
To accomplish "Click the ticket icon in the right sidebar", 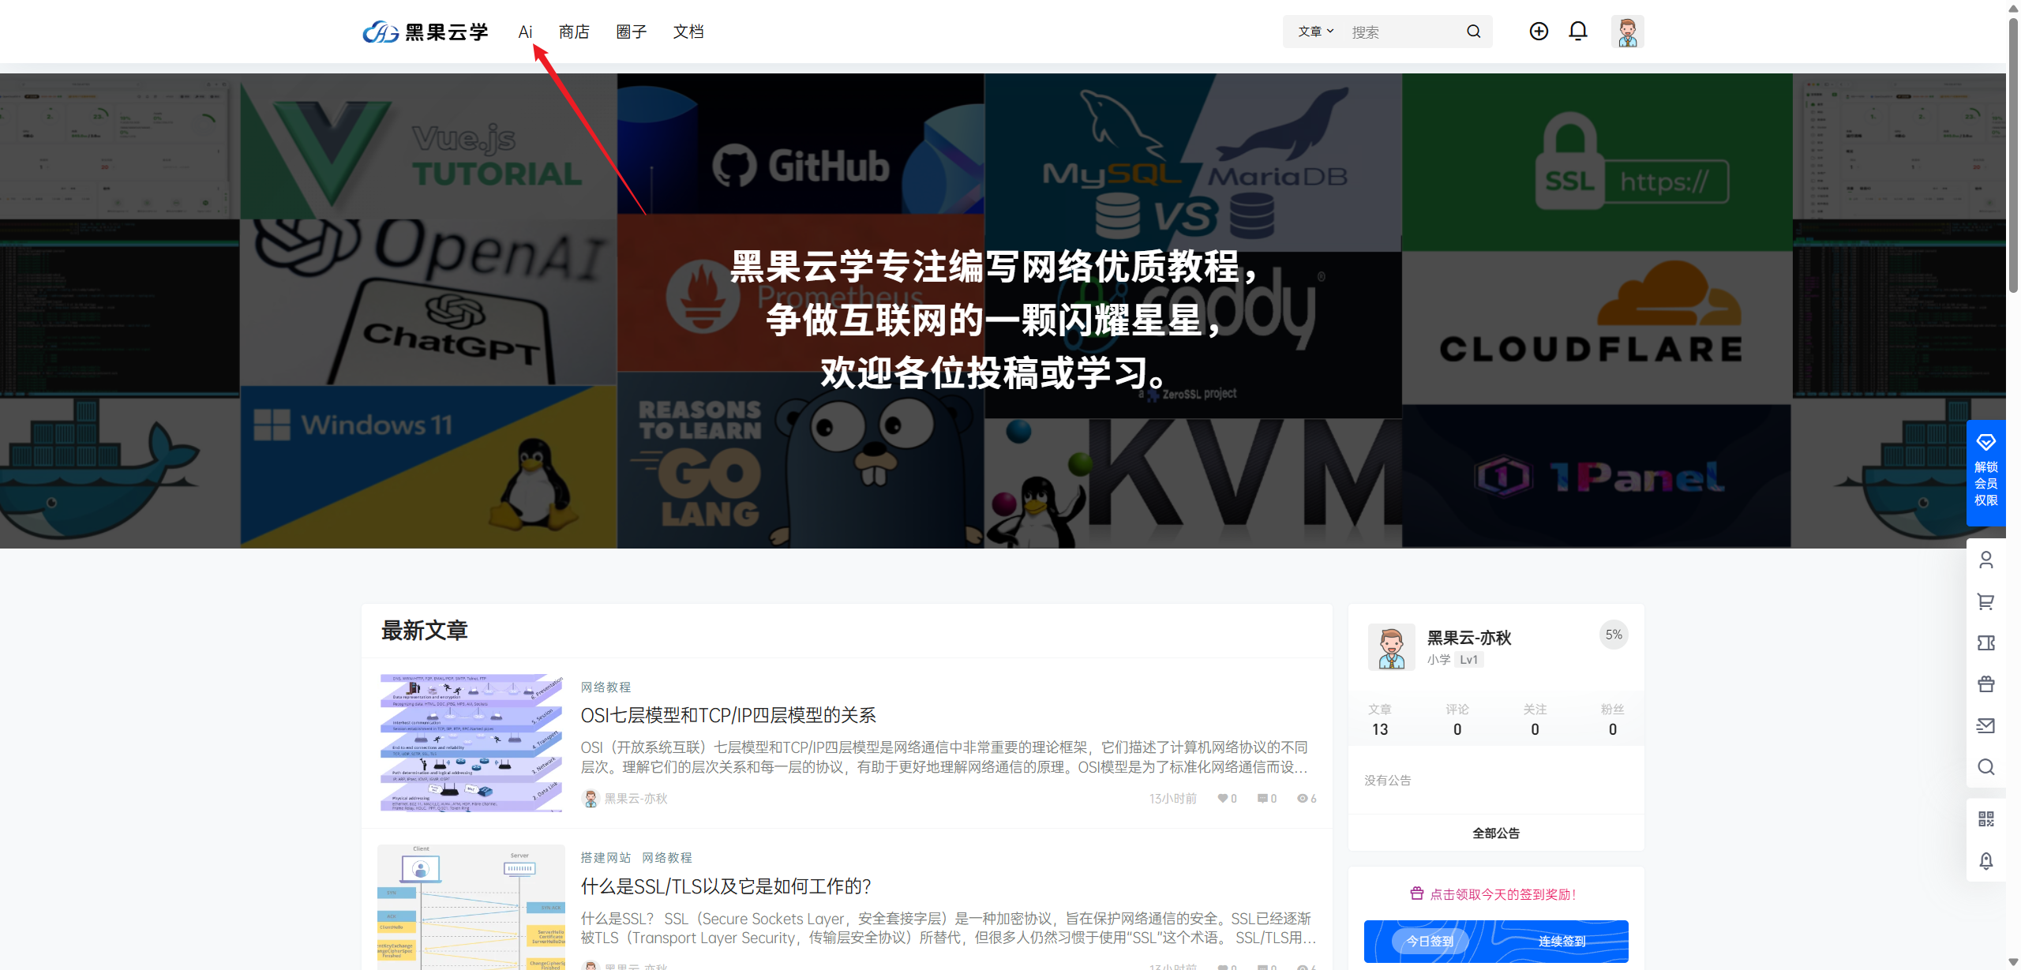I will (1987, 643).
